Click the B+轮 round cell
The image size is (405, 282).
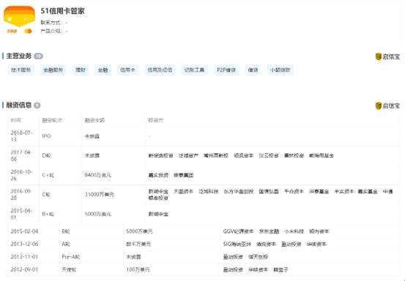coord(48,214)
